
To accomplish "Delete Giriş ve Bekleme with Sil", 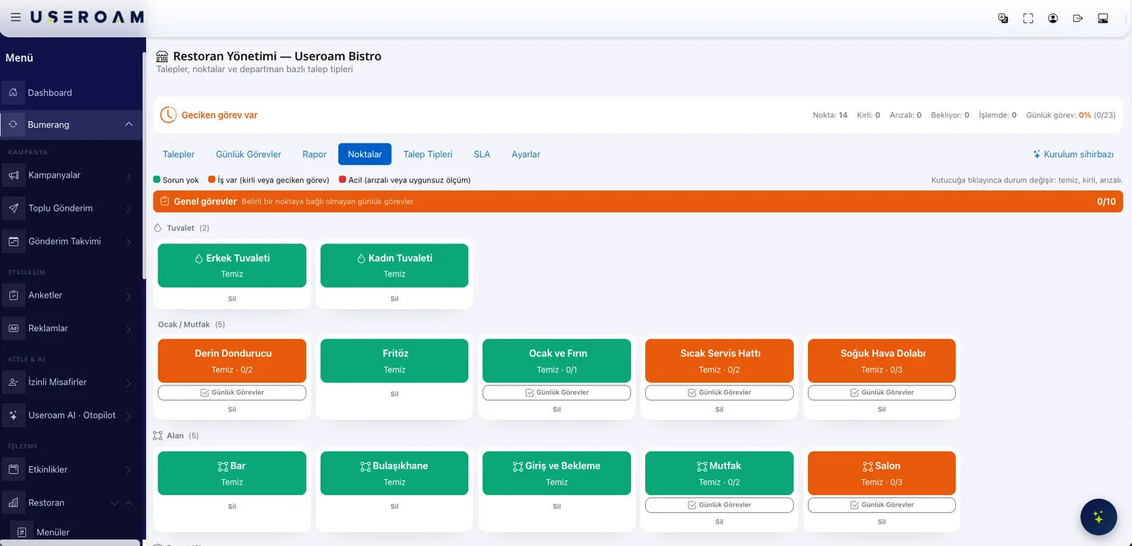I will [x=557, y=506].
